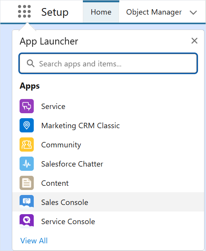
Task: Open the App Launcher waffle icon
Action: pyautogui.click(x=24, y=12)
